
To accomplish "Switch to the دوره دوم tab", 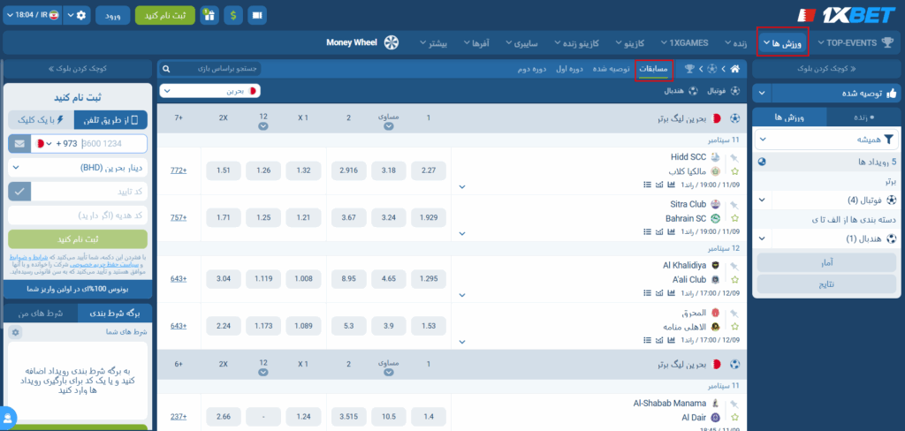I will pyautogui.click(x=531, y=69).
